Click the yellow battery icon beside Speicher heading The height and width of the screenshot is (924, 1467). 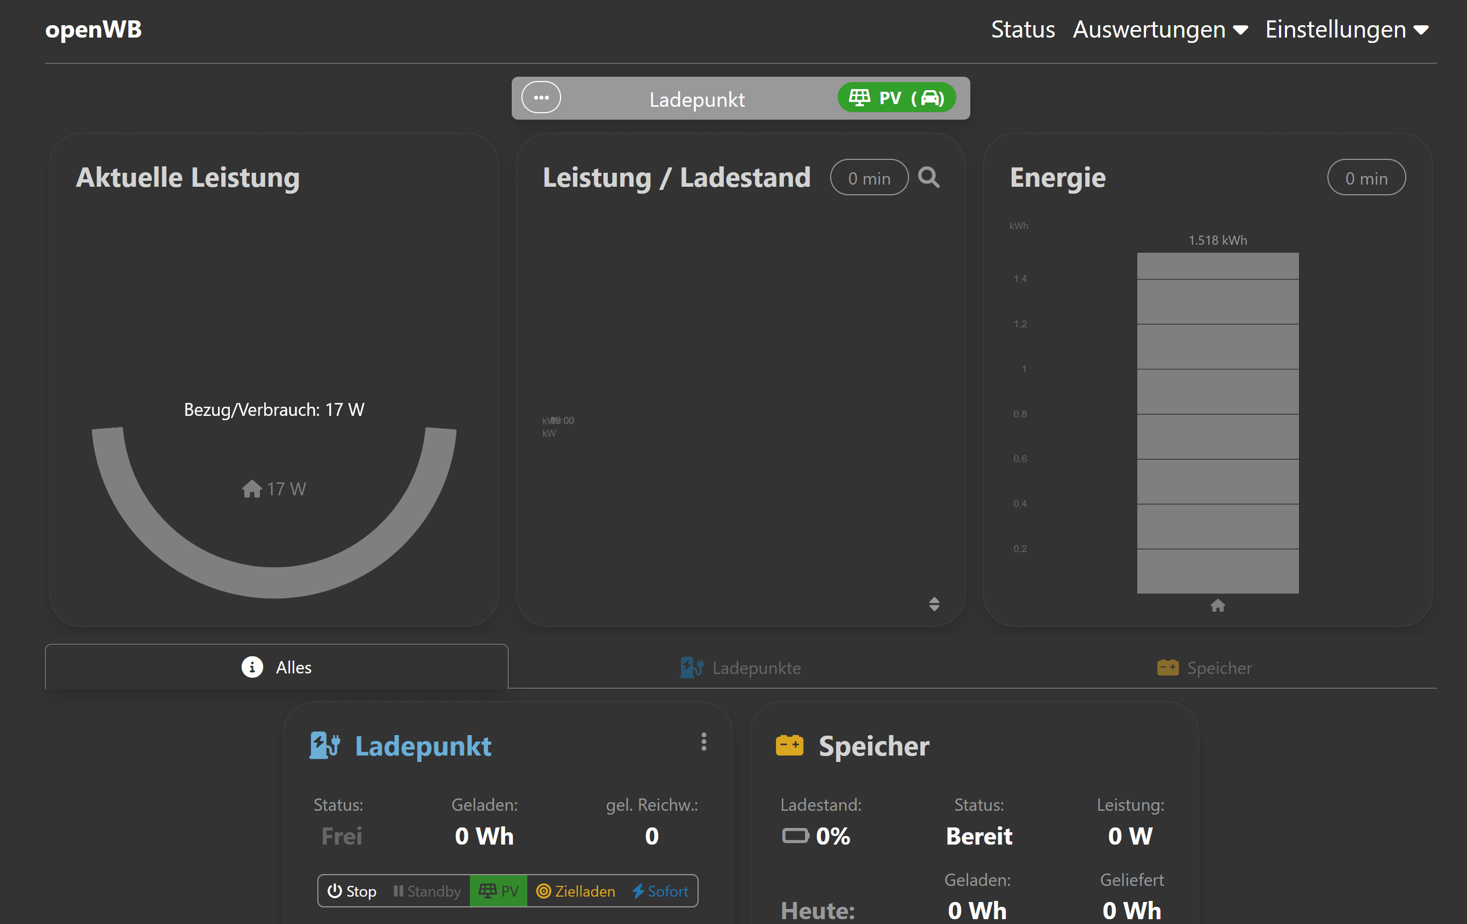[789, 745]
